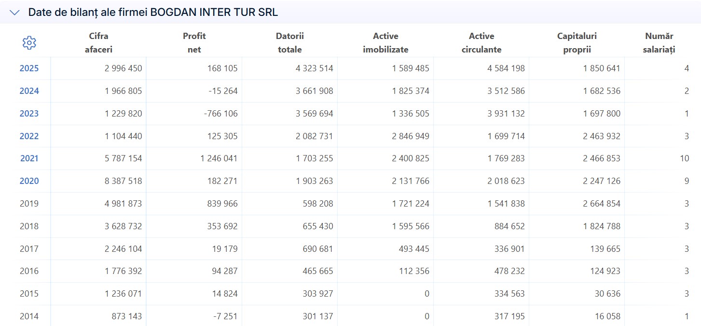Click the net profit value -7 251
This screenshot has width=701, height=326.
point(225,316)
